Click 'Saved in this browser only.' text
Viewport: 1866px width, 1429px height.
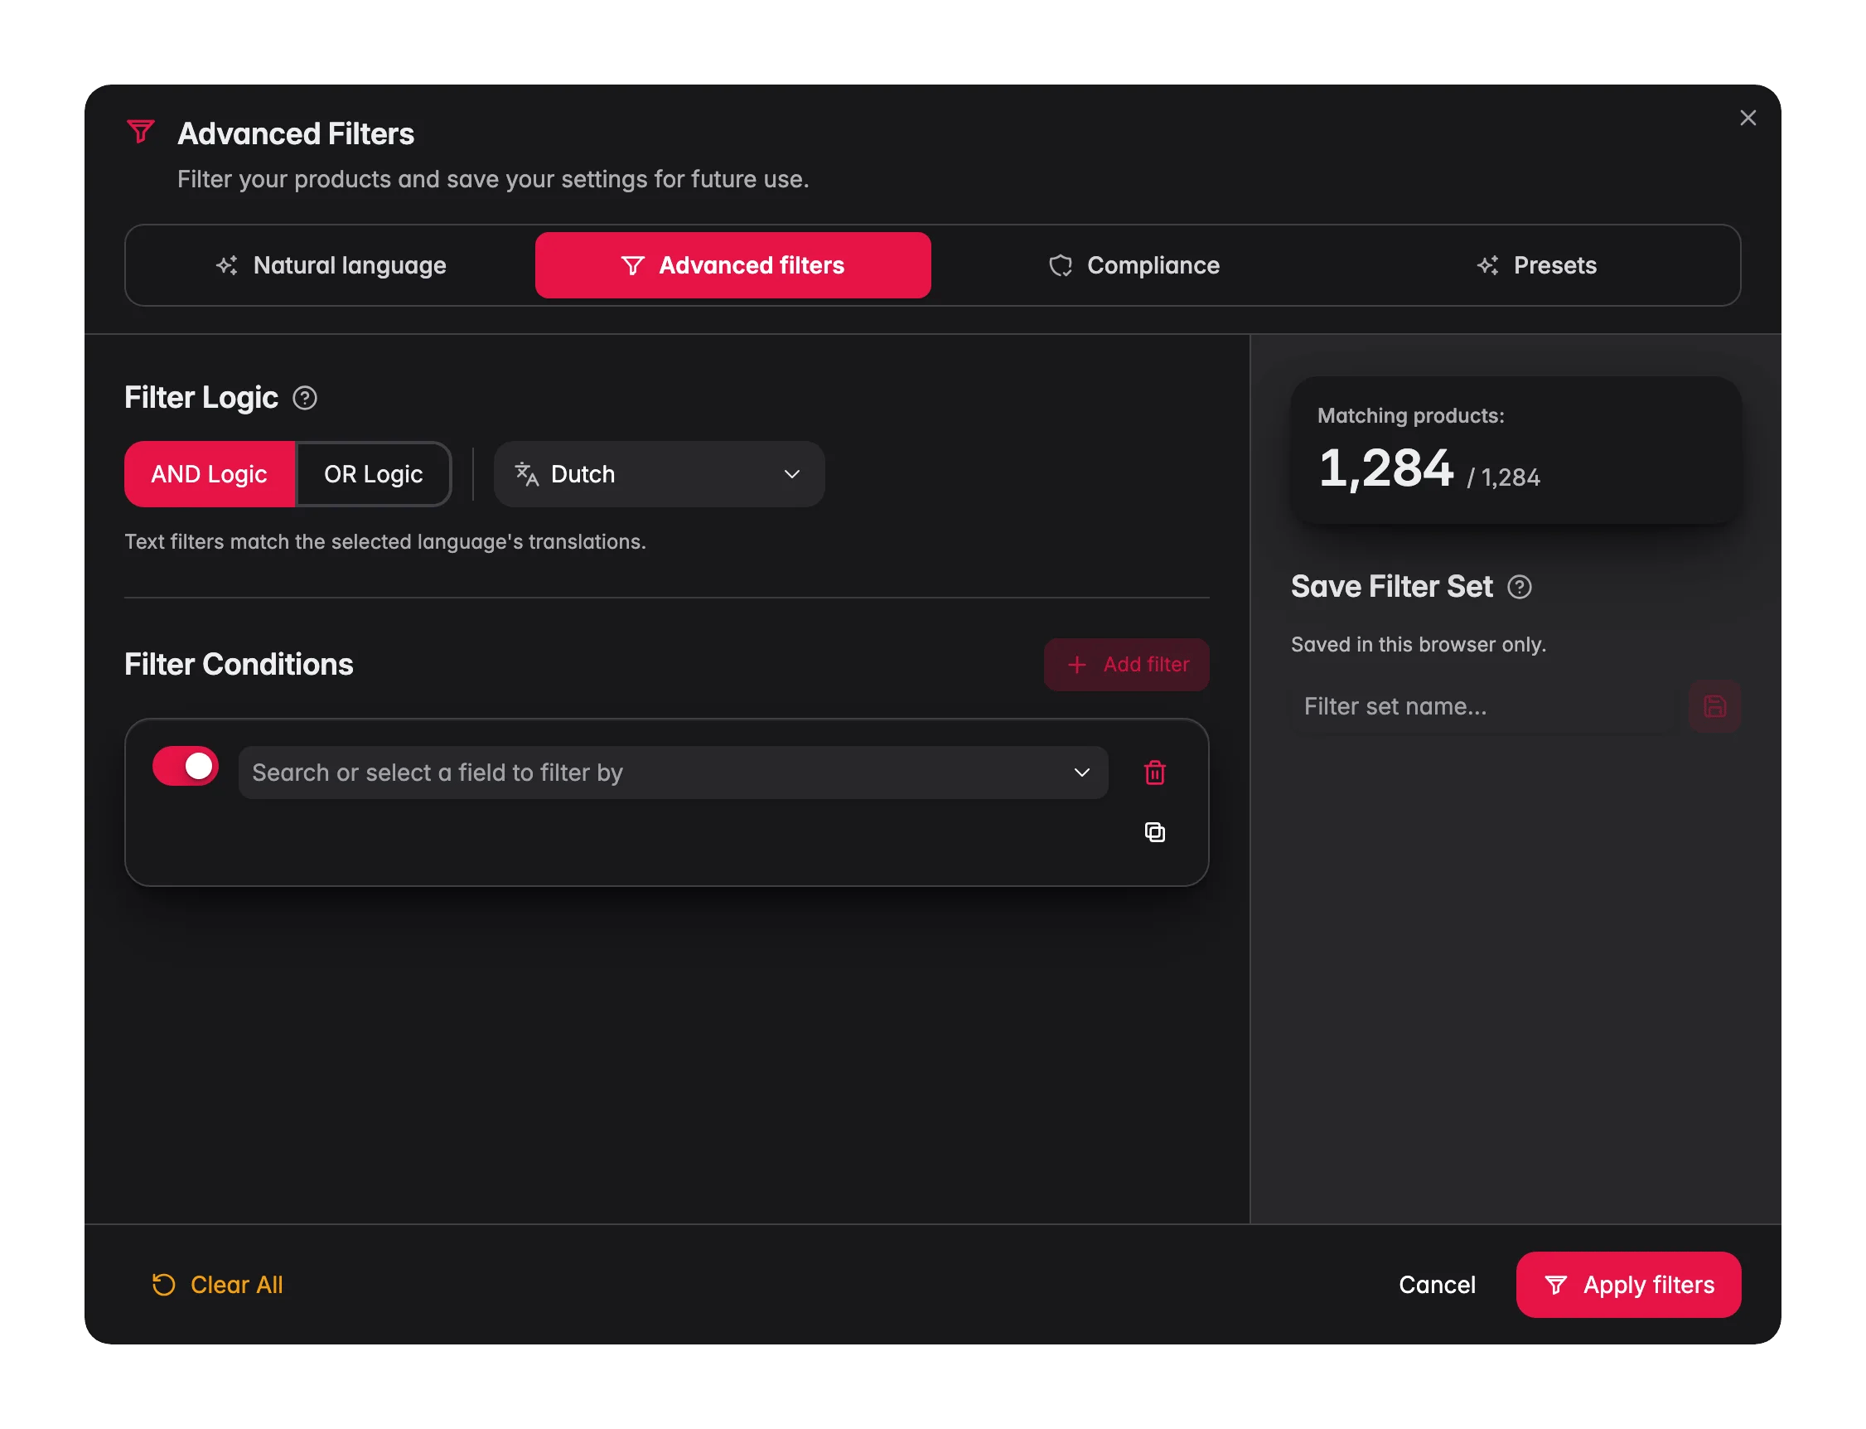tap(1418, 645)
